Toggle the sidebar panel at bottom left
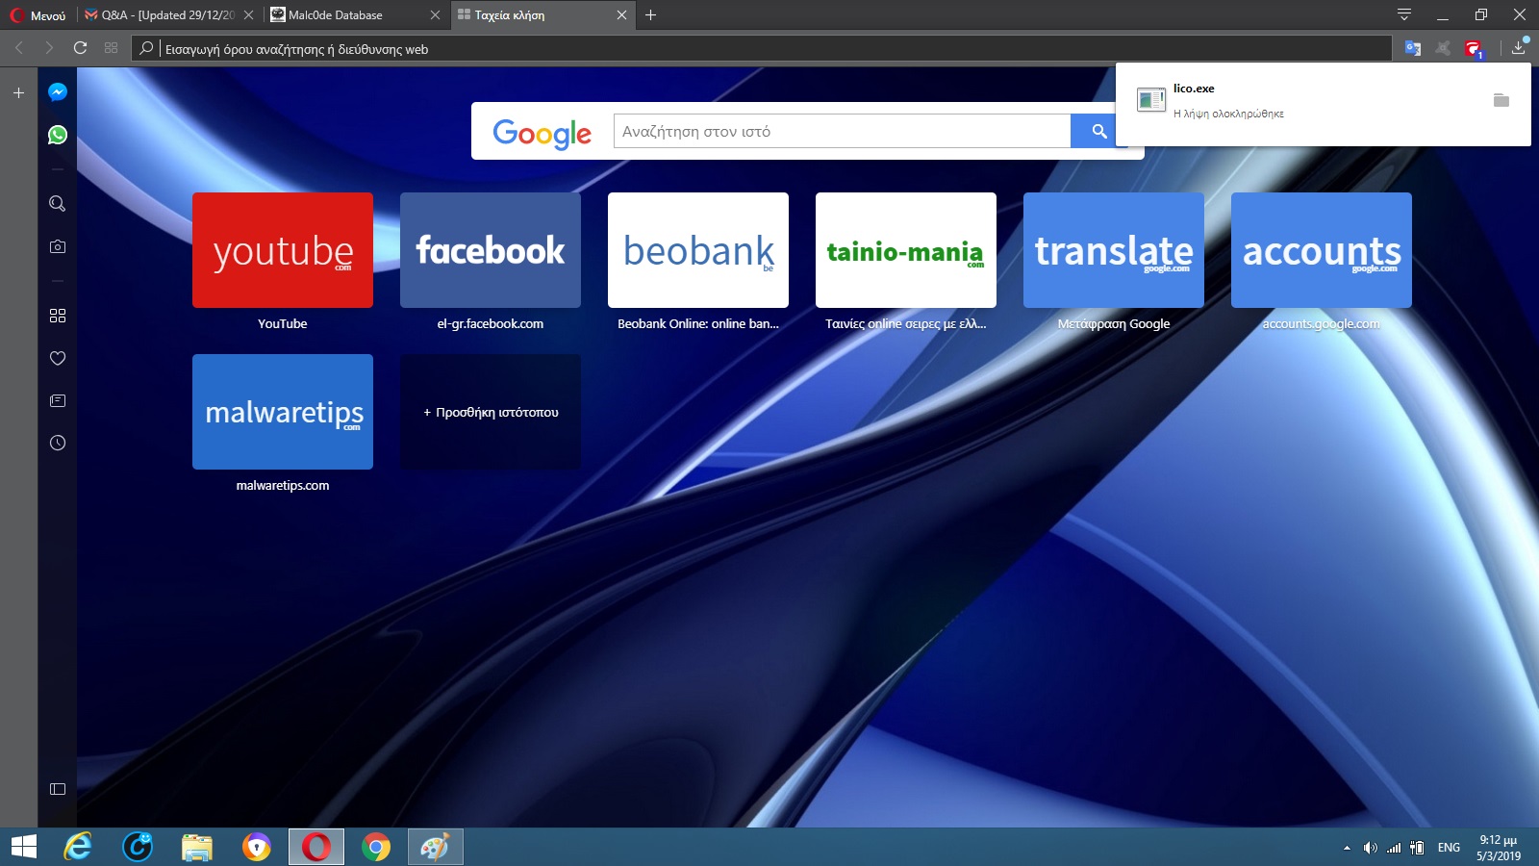Image resolution: width=1539 pixels, height=866 pixels. tap(58, 789)
